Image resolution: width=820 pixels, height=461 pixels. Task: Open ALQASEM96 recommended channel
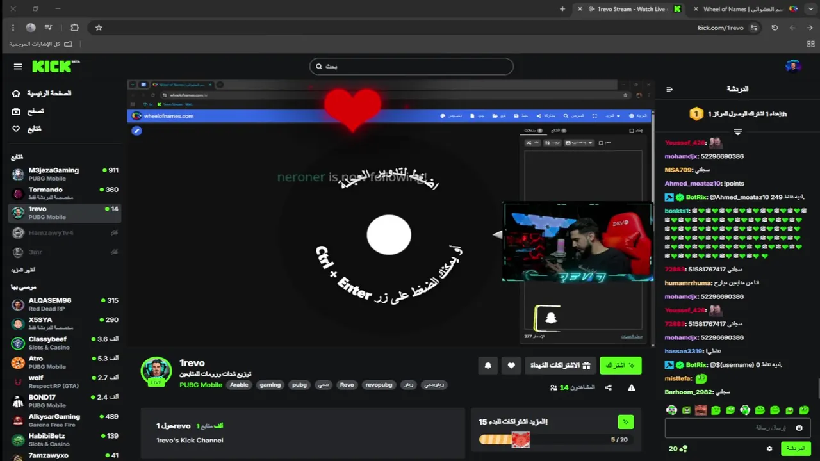coord(64,303)
